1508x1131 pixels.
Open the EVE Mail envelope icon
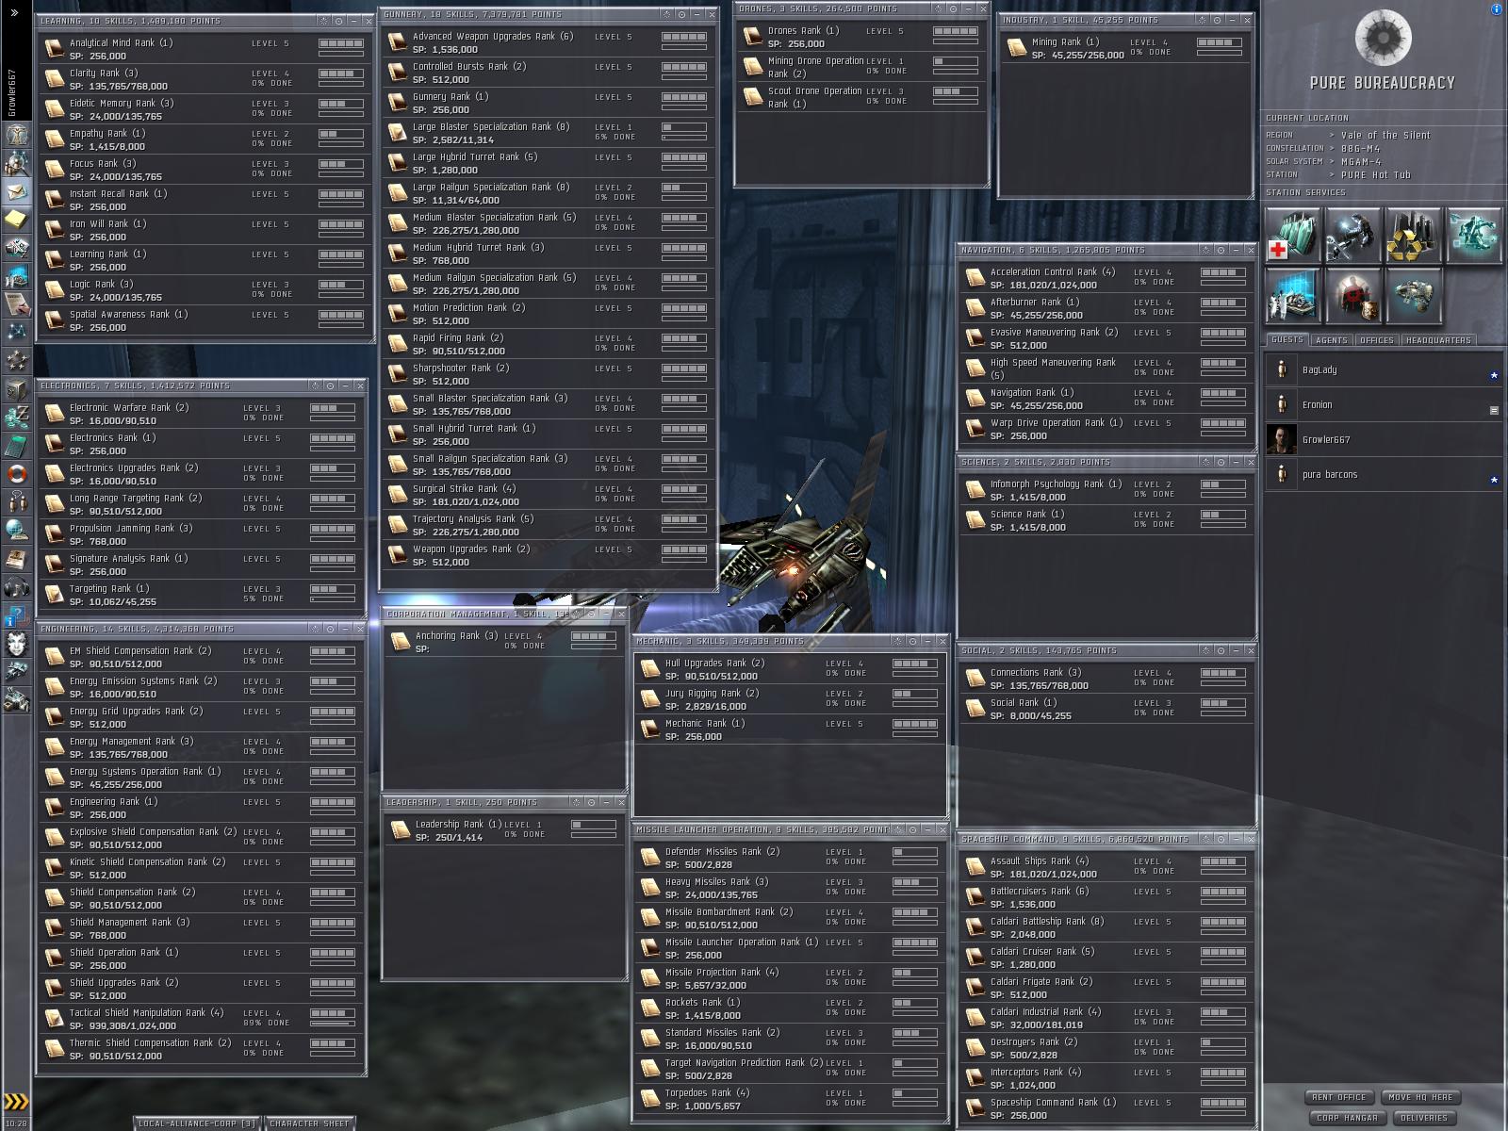[x=17, y=193]
